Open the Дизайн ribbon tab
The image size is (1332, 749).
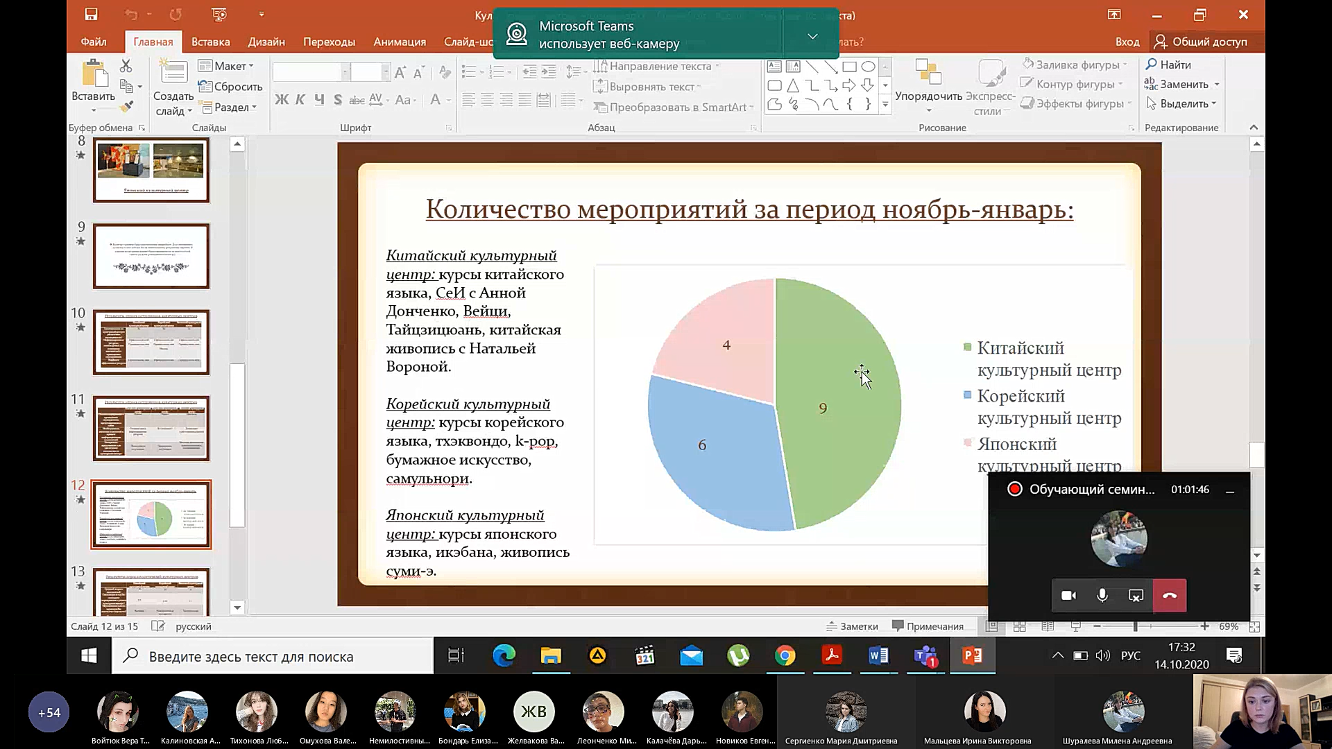click(266, 42)
